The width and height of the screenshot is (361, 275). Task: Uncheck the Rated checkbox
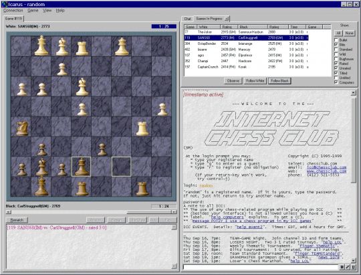click(x=336, y=64)
